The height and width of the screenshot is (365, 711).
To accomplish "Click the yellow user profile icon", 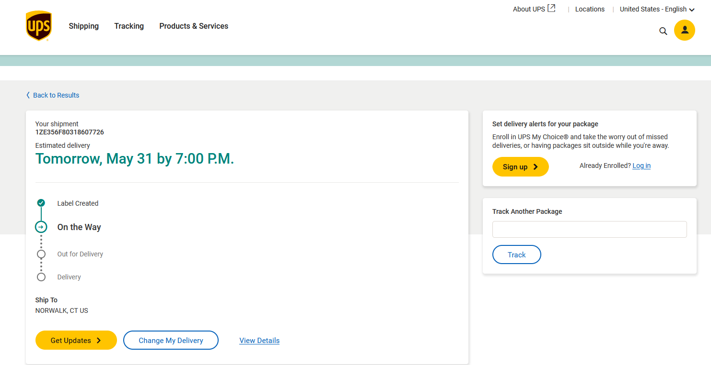I will [684, 30].
